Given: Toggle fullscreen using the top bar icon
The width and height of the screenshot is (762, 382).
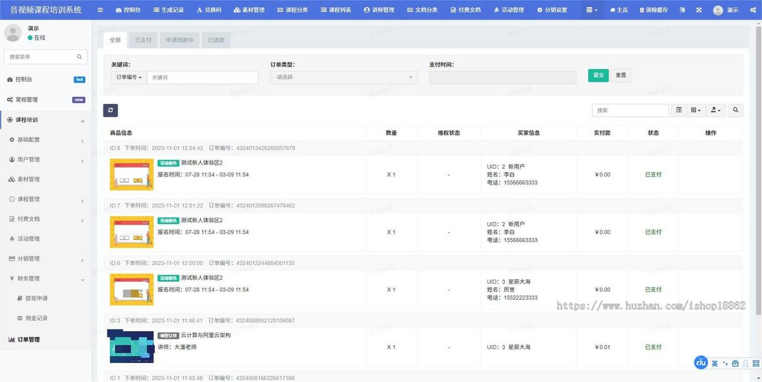Looking at the screenshot, I should (x=698, y=8).
